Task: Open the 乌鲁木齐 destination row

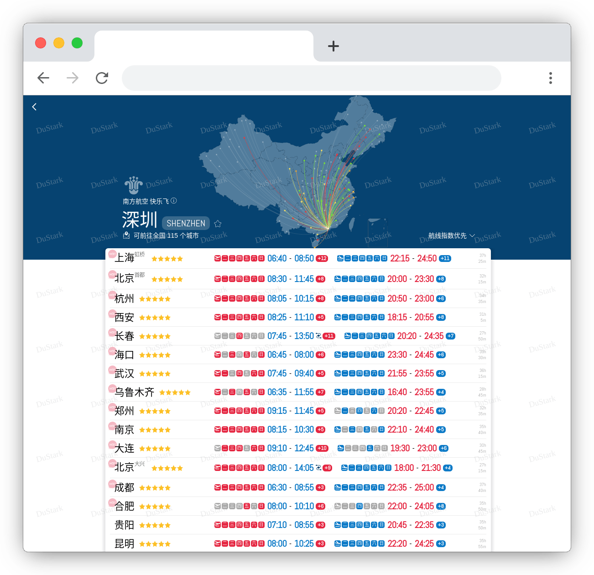Action: pyautogui.click(x=134, y=392)
